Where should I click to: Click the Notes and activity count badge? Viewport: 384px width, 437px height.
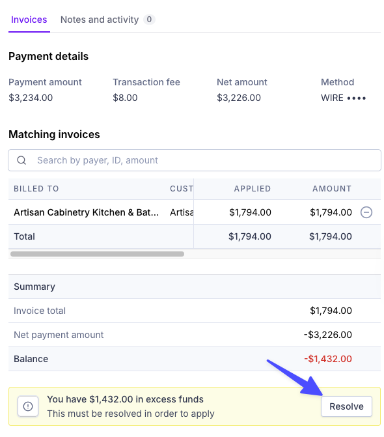pos(149,20)
